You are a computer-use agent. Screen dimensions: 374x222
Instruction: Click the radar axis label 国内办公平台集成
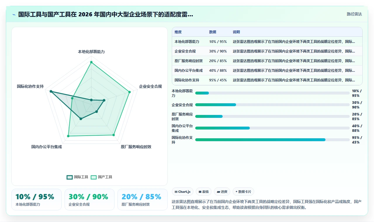coord(46,147)
